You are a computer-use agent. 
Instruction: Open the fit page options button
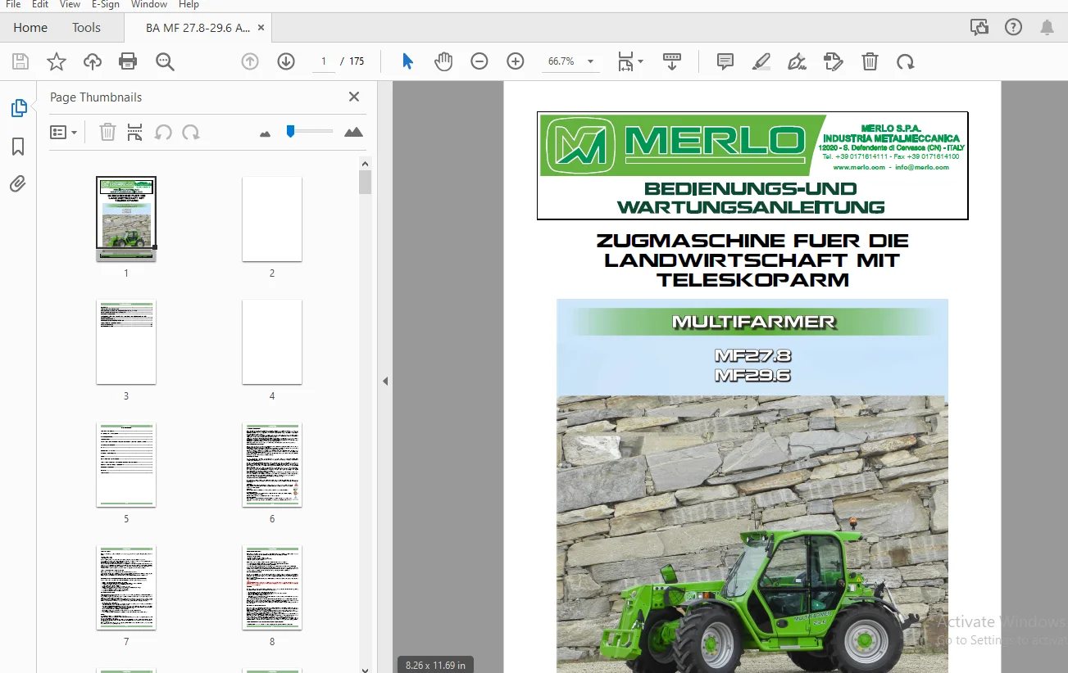pyautogui.click(x=629, y=61)
